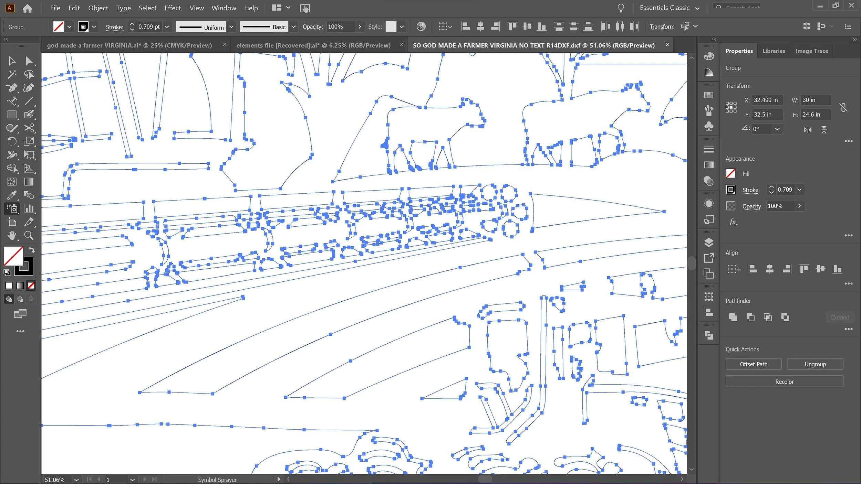Select the Pen tool

click(12, 88)
